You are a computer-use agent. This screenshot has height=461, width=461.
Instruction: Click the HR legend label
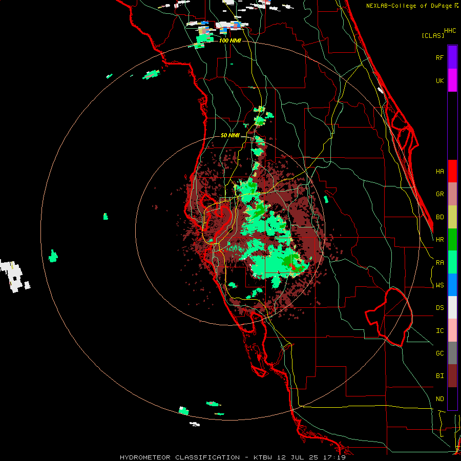(439, 240)
